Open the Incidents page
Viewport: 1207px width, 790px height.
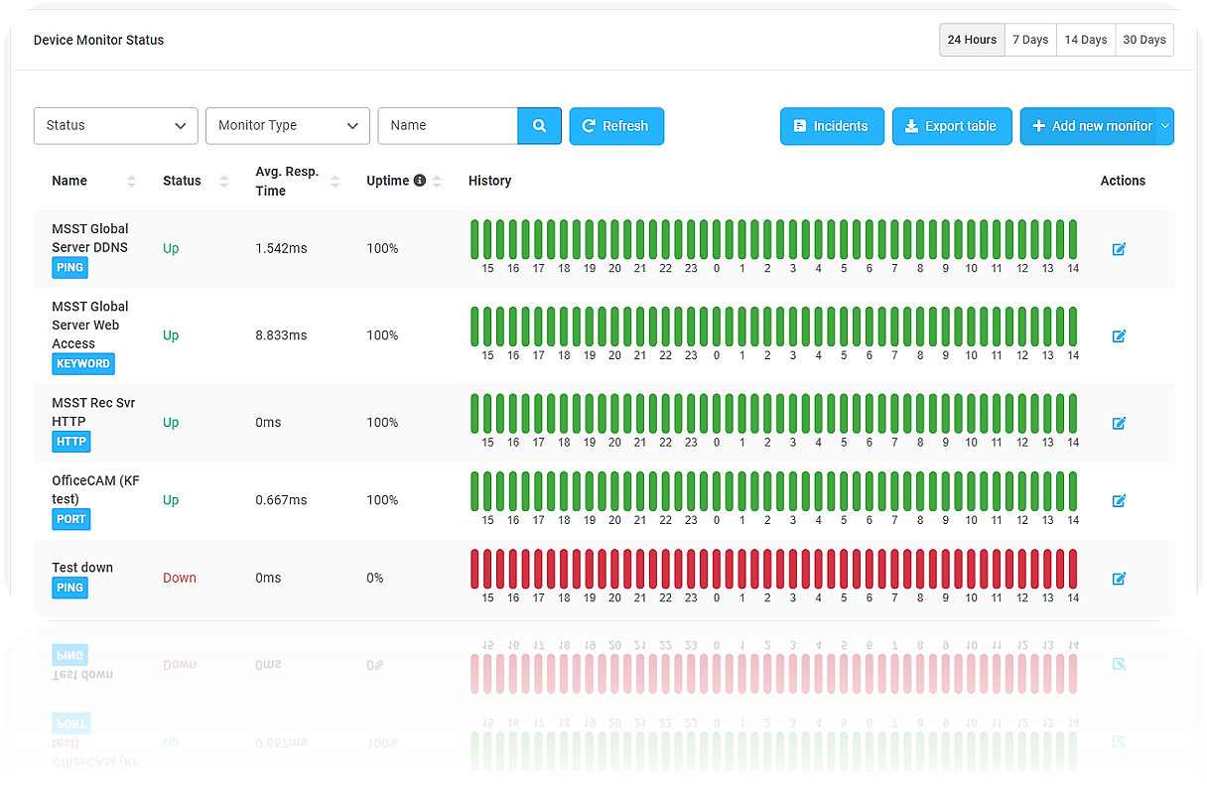831,126
